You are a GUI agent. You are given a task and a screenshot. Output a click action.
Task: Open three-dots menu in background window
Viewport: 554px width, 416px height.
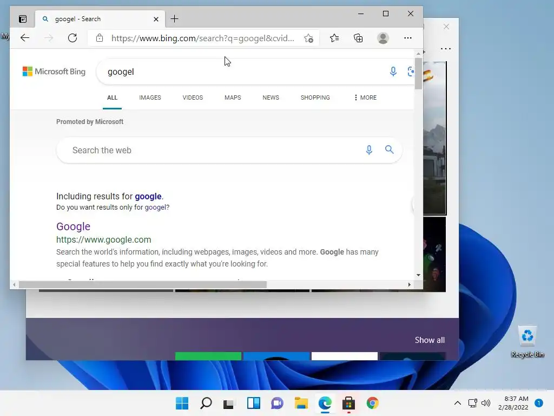446,49
